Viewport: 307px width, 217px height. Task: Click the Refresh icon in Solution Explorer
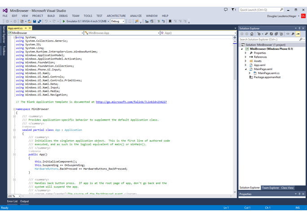[x=271, y=34]
